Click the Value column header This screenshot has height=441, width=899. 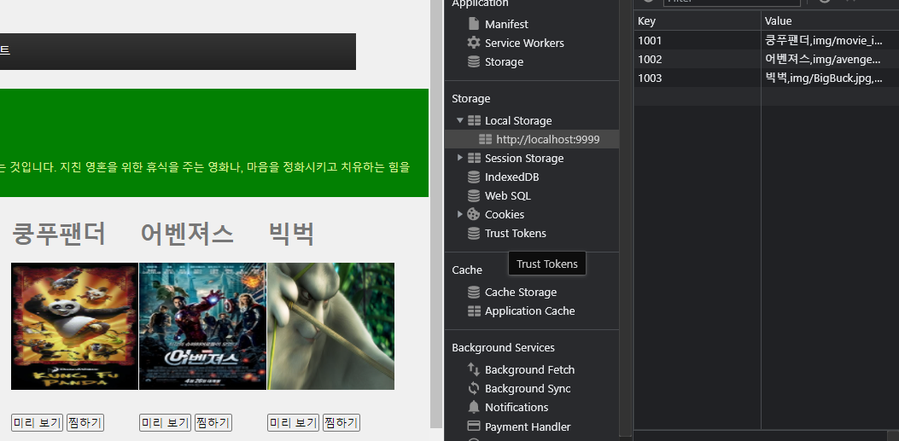pyautogui.click(x=830, y=20)
